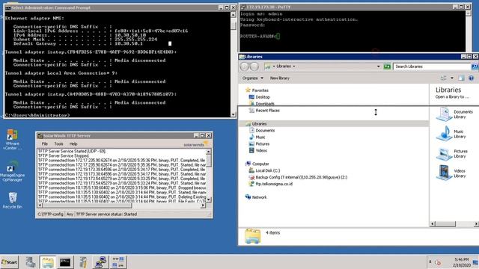Image resolution: width=479 pixels, height=269 pixels.
Task: Open the last taskbar button beside PuTTY
Action: pyautogui.click(x=118, y=262)
